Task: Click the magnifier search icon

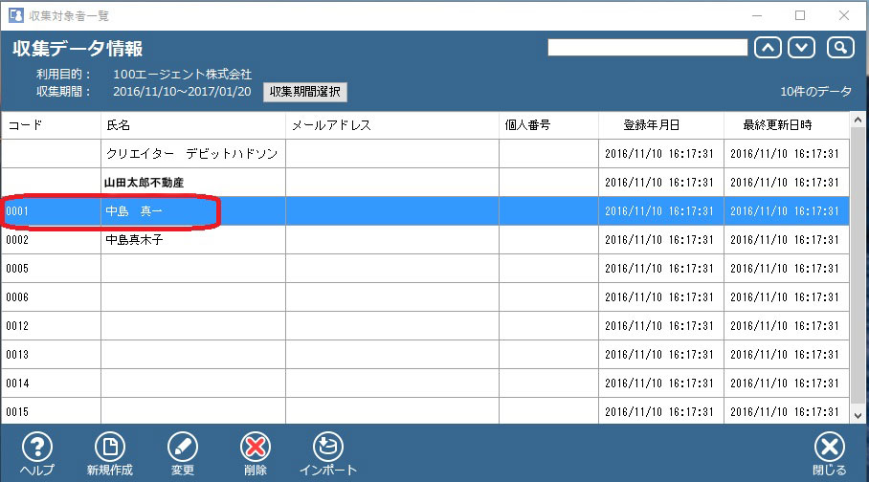Action: click(839, 48)
